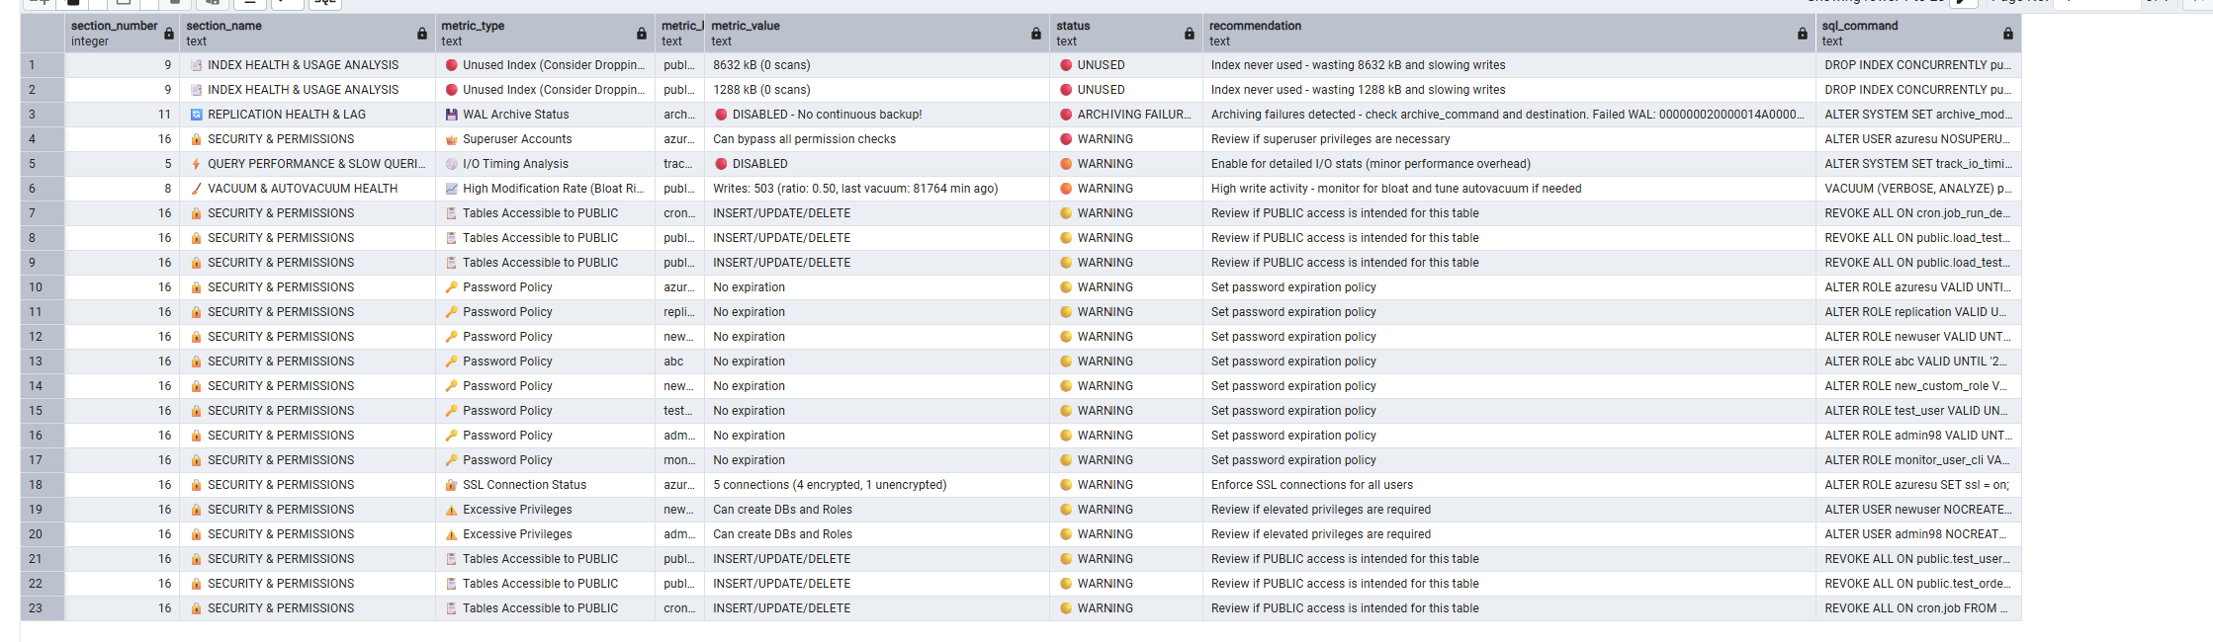The width and height of the screenshot is (2213, 642).
Task: Click 'abc' metric name cell in row 13
Action: (x=679, y=361)
